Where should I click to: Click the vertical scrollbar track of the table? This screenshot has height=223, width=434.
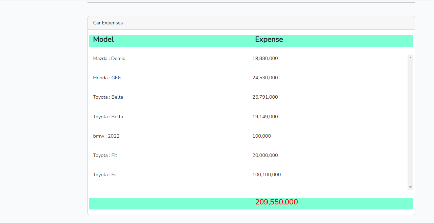tap(410, 122)
